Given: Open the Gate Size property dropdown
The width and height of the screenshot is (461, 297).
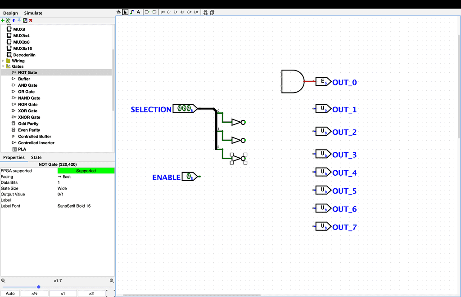Looking at the screenshot, I should pos(86,188).
